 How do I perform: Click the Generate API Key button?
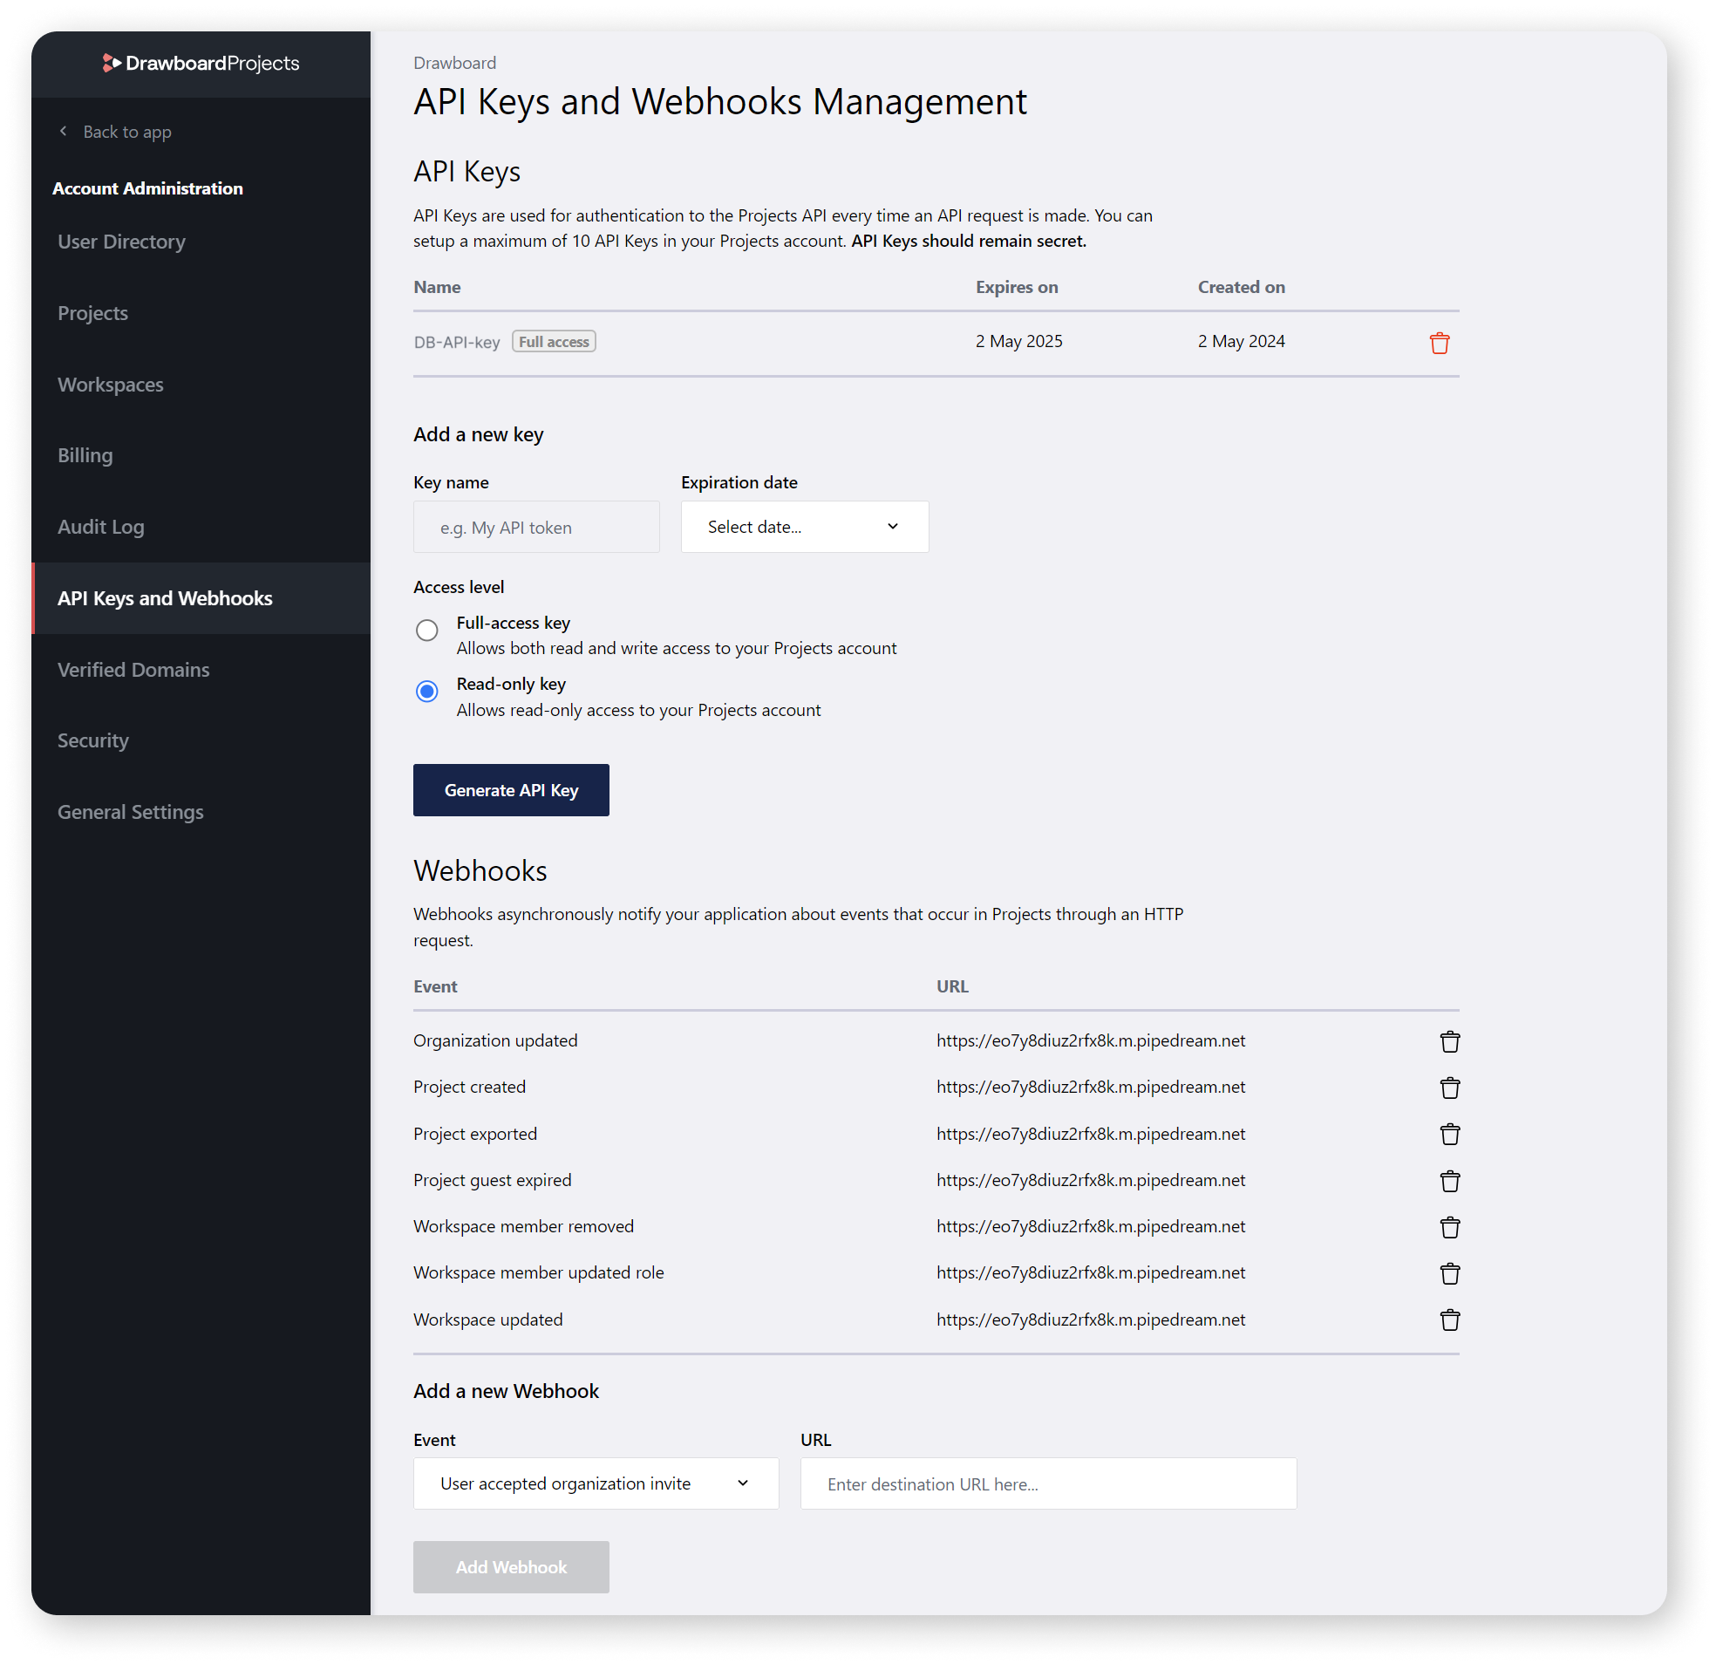pyautogui.click(x=511, y=791)
